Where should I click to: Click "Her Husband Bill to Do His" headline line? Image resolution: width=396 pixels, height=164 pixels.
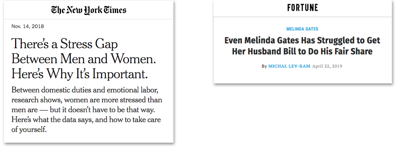click(x=302, y=51)
